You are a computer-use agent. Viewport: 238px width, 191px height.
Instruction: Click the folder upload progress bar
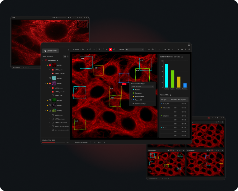53,143
